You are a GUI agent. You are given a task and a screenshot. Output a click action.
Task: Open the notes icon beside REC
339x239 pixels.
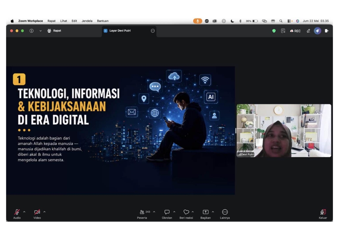tap(283, 31)
